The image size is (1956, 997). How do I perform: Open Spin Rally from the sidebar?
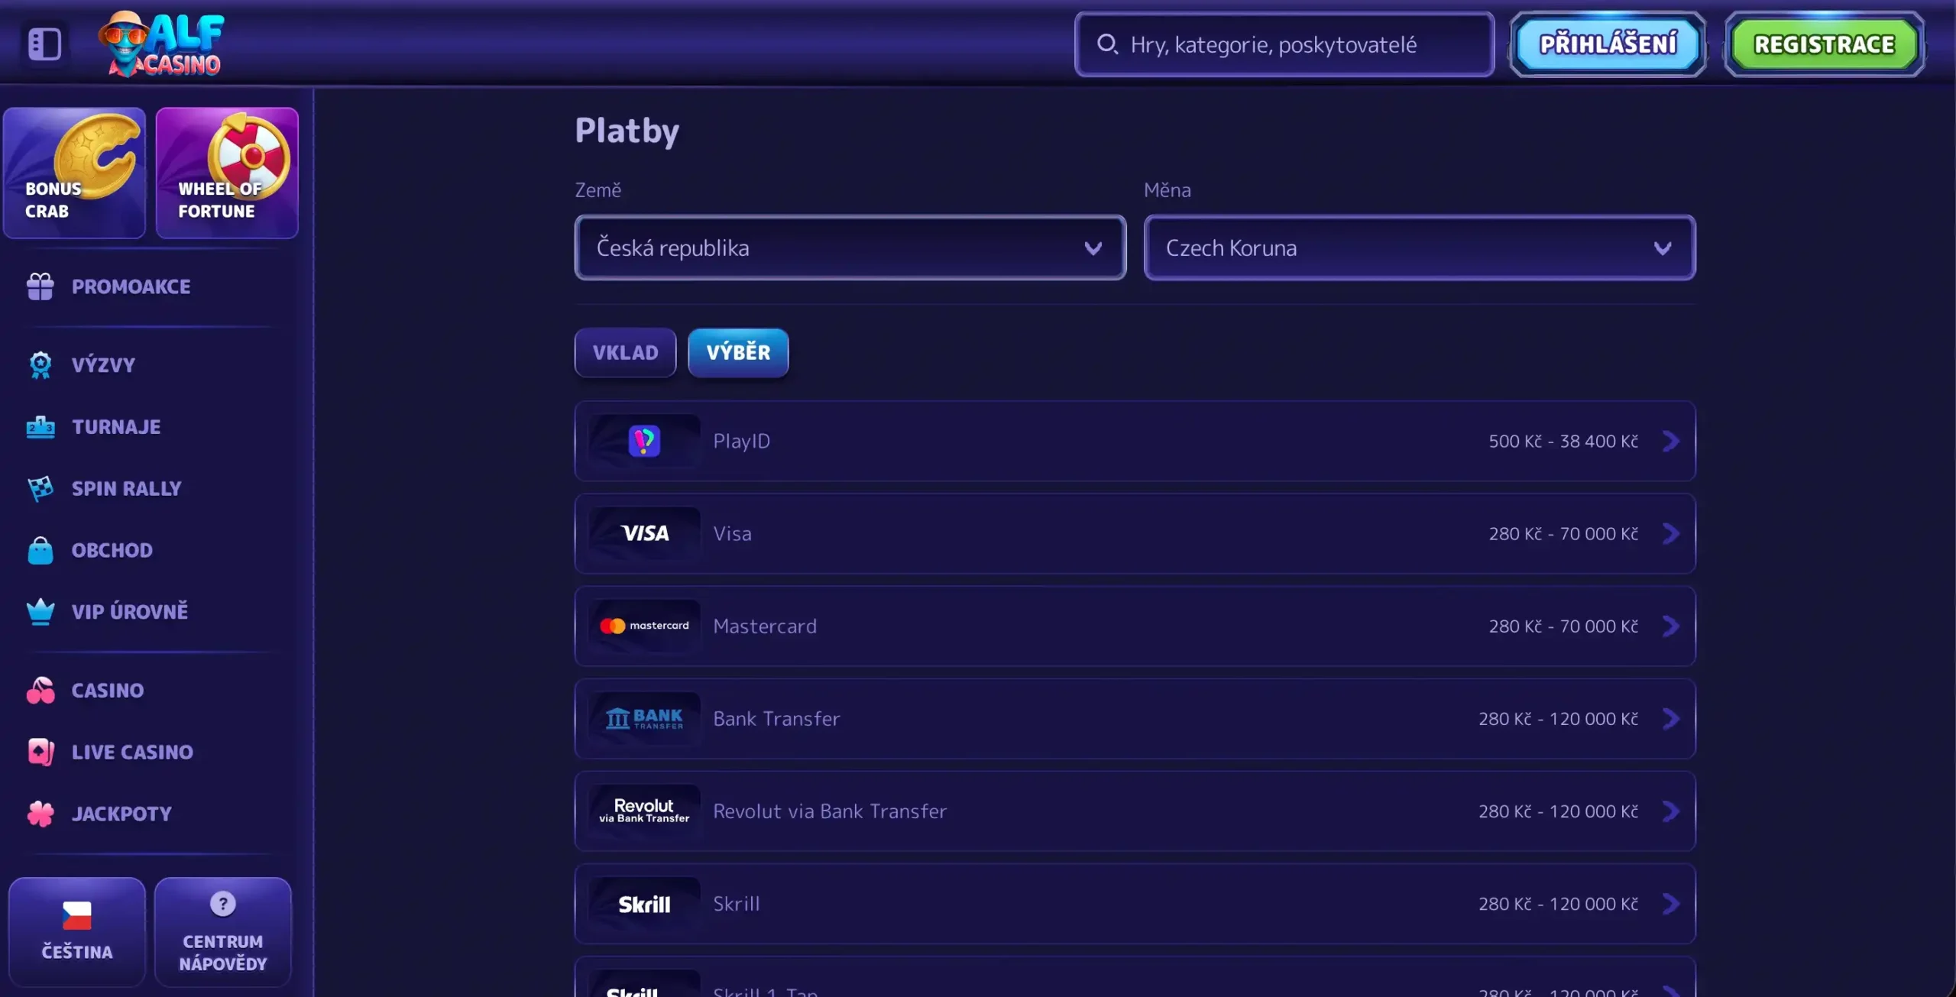coord(126,488)
